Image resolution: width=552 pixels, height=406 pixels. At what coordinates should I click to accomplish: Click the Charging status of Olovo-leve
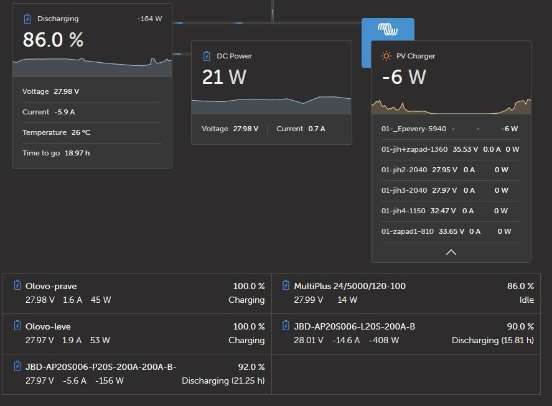246,340
